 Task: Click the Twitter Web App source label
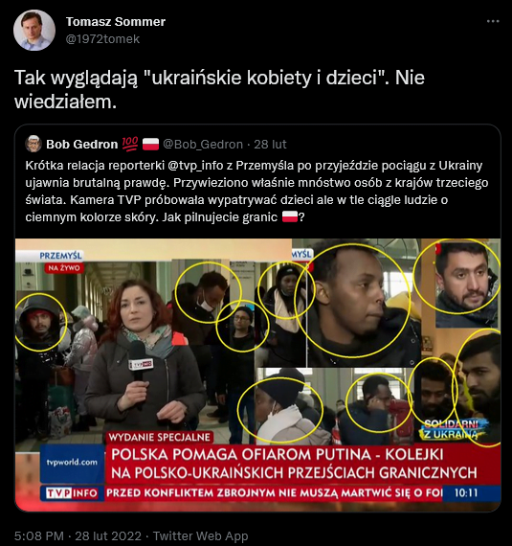pos(201,535)
